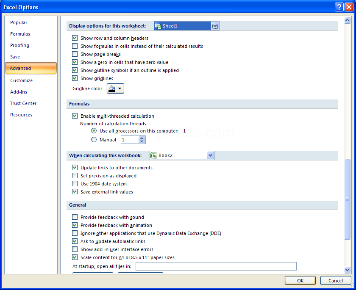This screenshot has height=290, width=356.
Task: Click the startup files folder input field
Action: coord(216,266)
